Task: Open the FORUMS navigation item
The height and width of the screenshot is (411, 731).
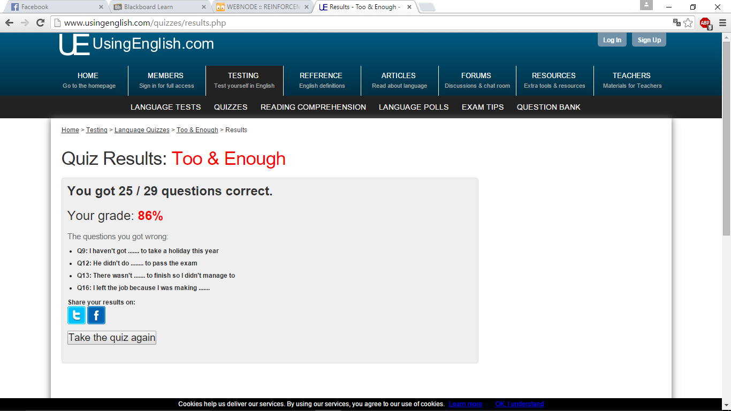Action: click(476, 80)
